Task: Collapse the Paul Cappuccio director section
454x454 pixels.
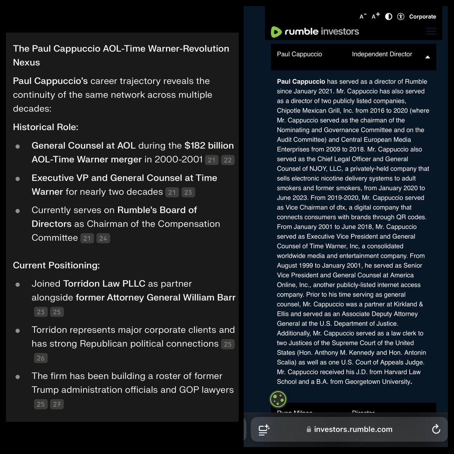Action: point(428,57)
